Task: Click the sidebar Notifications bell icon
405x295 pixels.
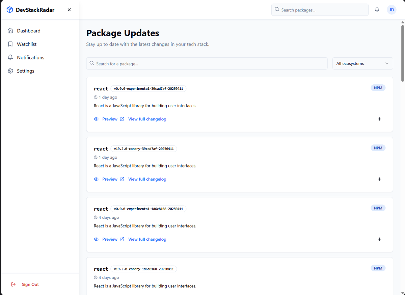Action: [10, 57]
